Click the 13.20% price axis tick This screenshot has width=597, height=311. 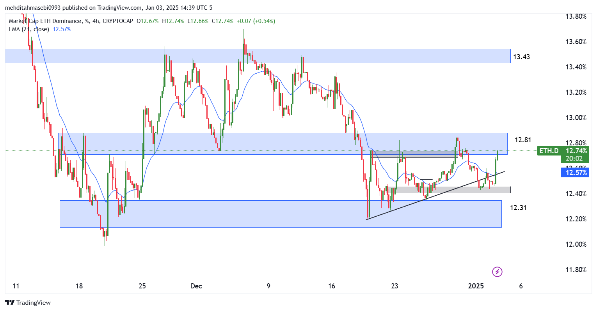[x=576, y=92]
